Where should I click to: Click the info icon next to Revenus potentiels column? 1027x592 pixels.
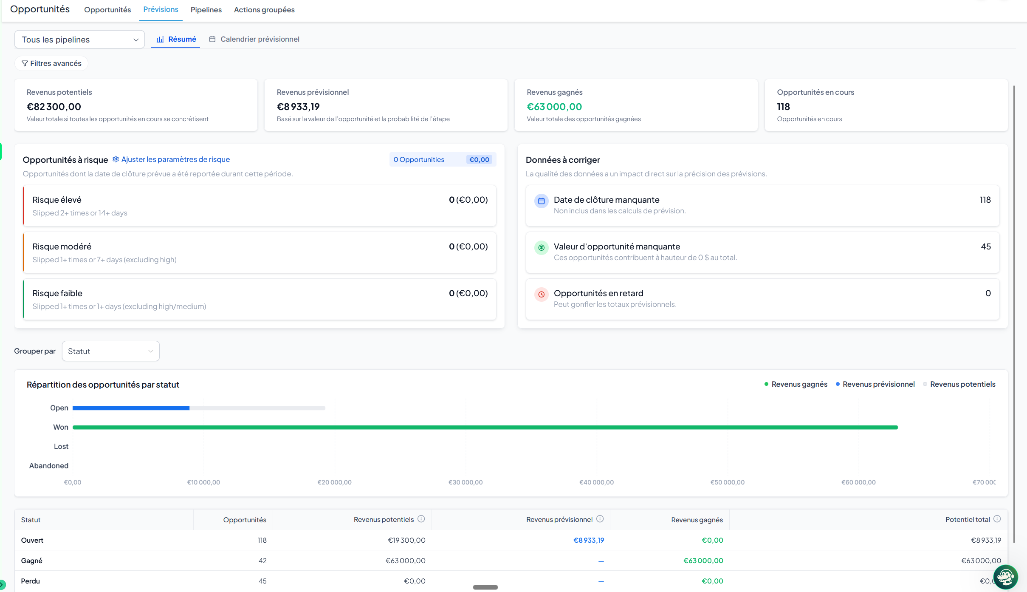(x=421, y=519)
